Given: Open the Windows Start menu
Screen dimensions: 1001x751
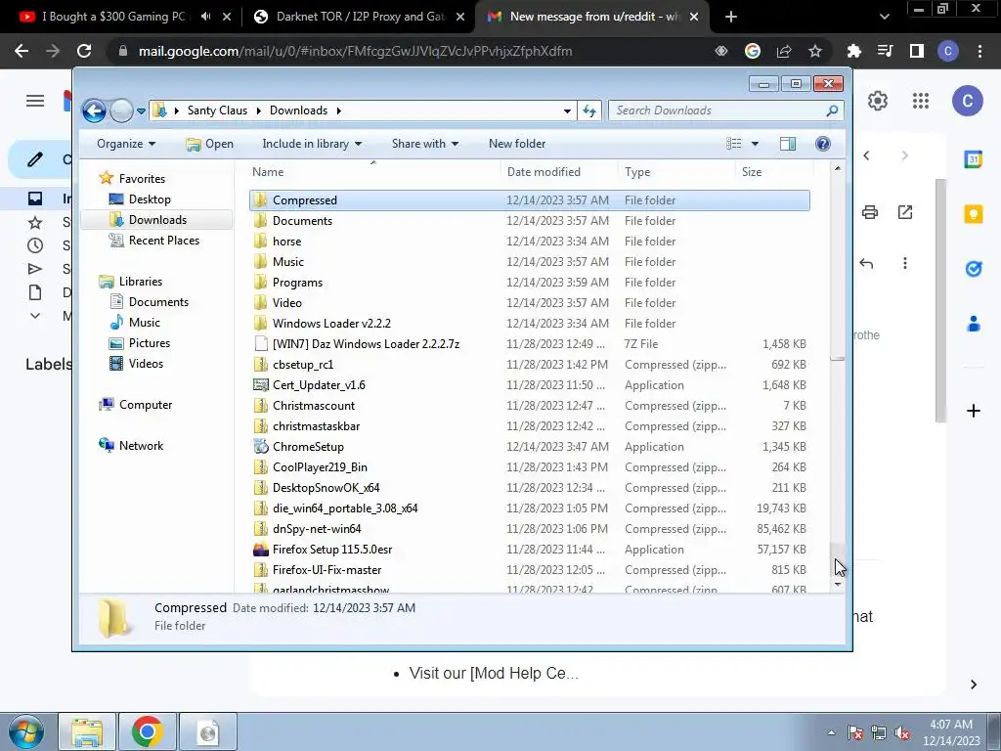Looking at the screenshot, I should [25, 731].
